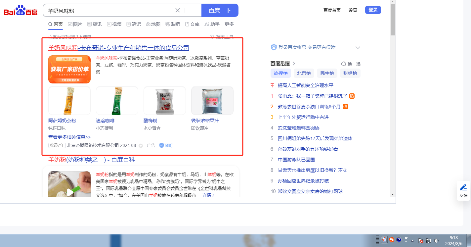Open hot topic 甘肃天水推出房屋以旧换新？不实

click(x=313, y=170)
